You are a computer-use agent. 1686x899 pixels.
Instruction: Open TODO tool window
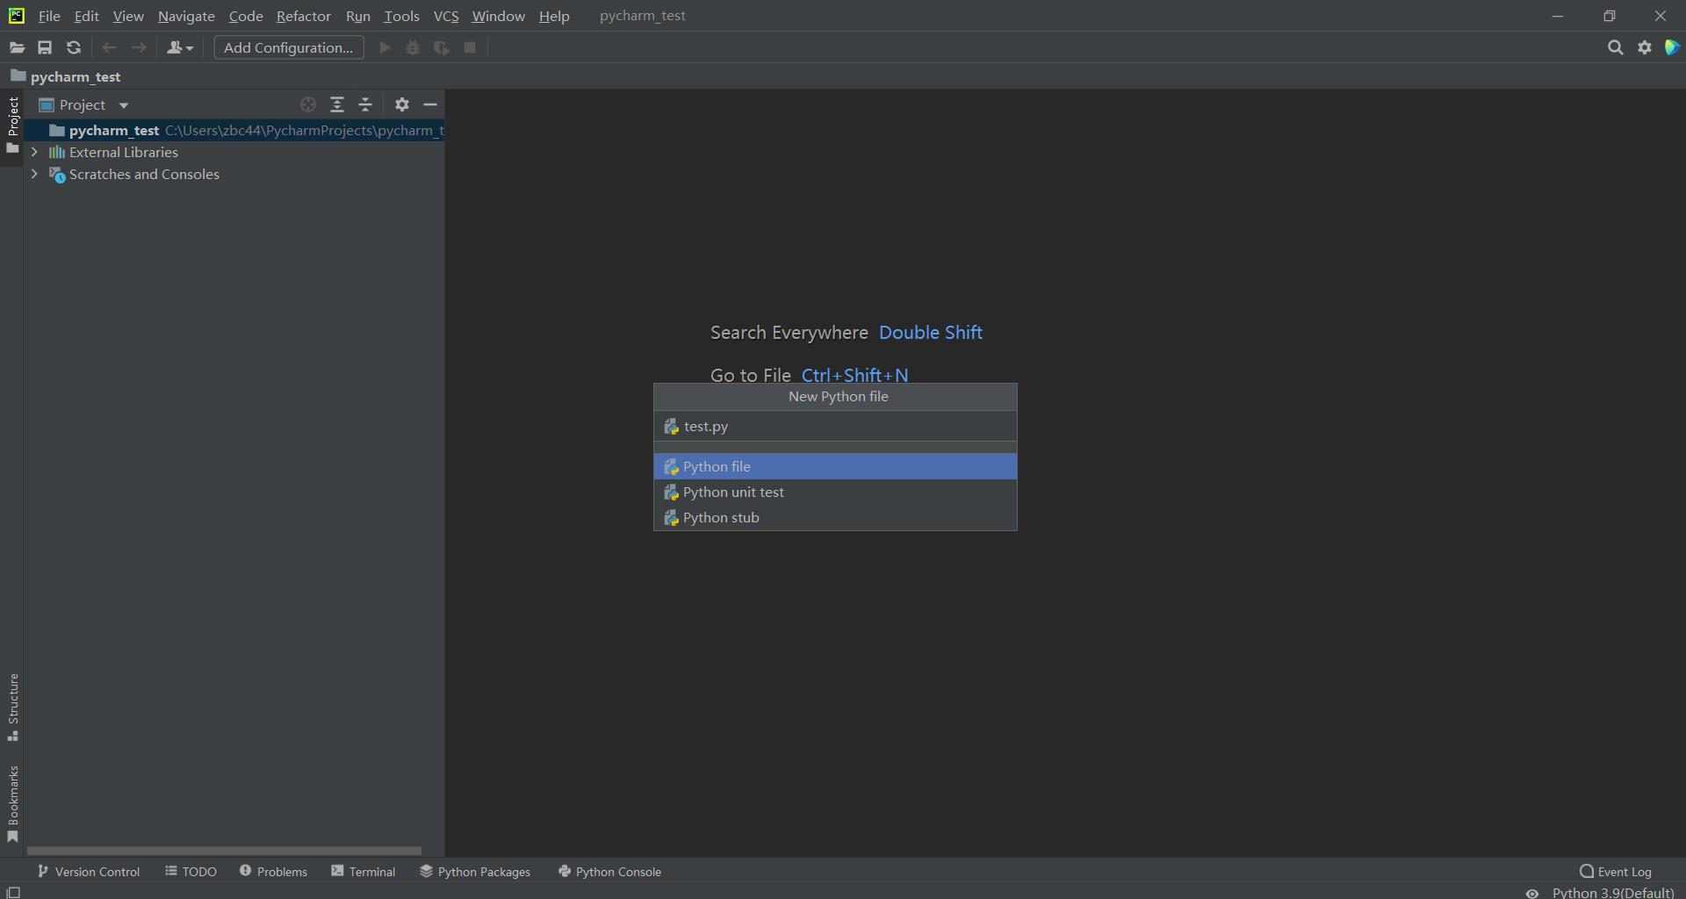[x=191, y=872]
